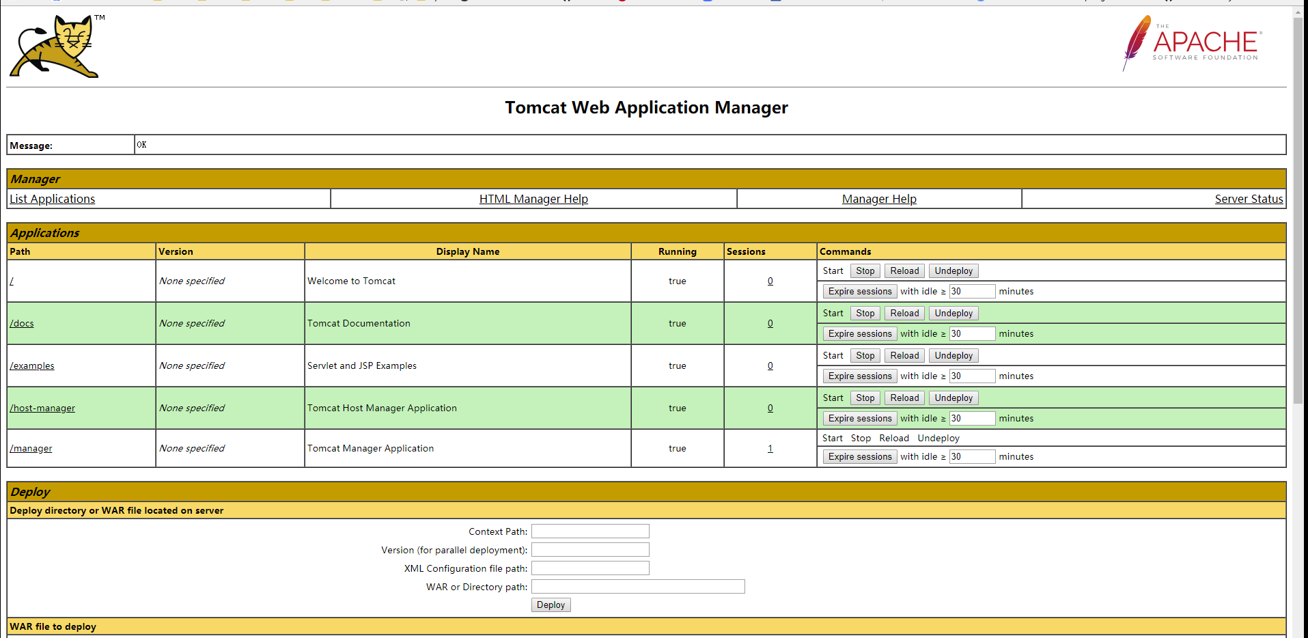The width and height of the screenshot is (1308, 638).
Task: Open the List Applications link
Action: point(53,199)
